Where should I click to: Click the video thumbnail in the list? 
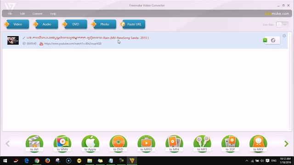point(13,40)
